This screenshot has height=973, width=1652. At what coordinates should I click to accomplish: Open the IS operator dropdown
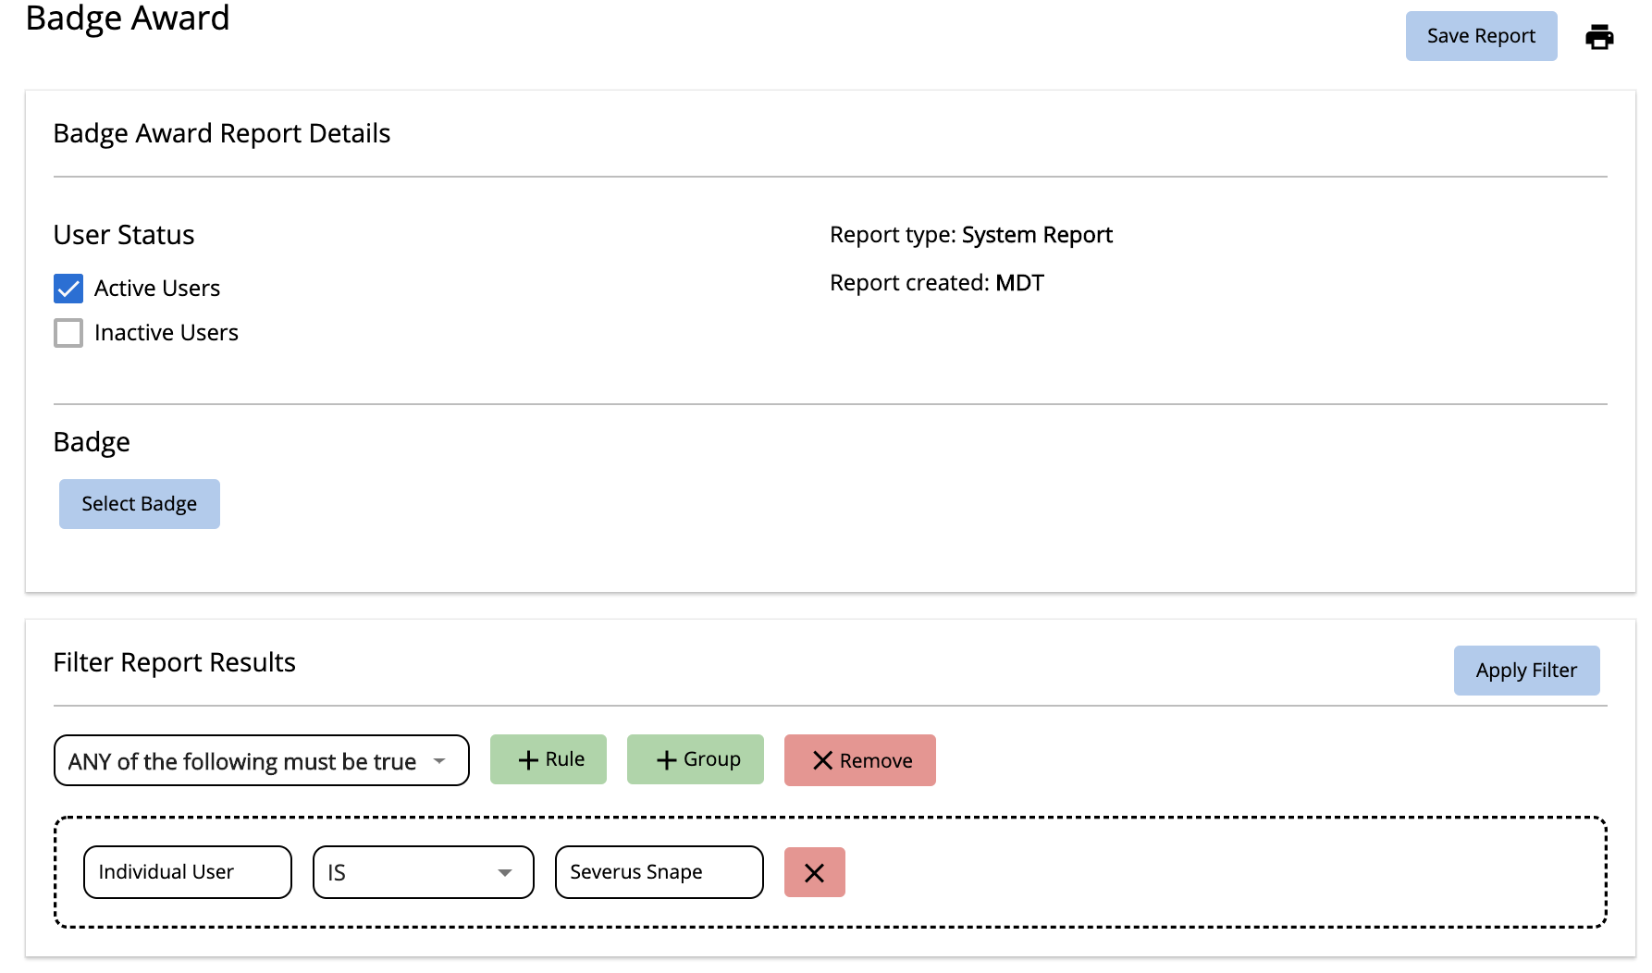pyautogui.click(x=424, y=872)
